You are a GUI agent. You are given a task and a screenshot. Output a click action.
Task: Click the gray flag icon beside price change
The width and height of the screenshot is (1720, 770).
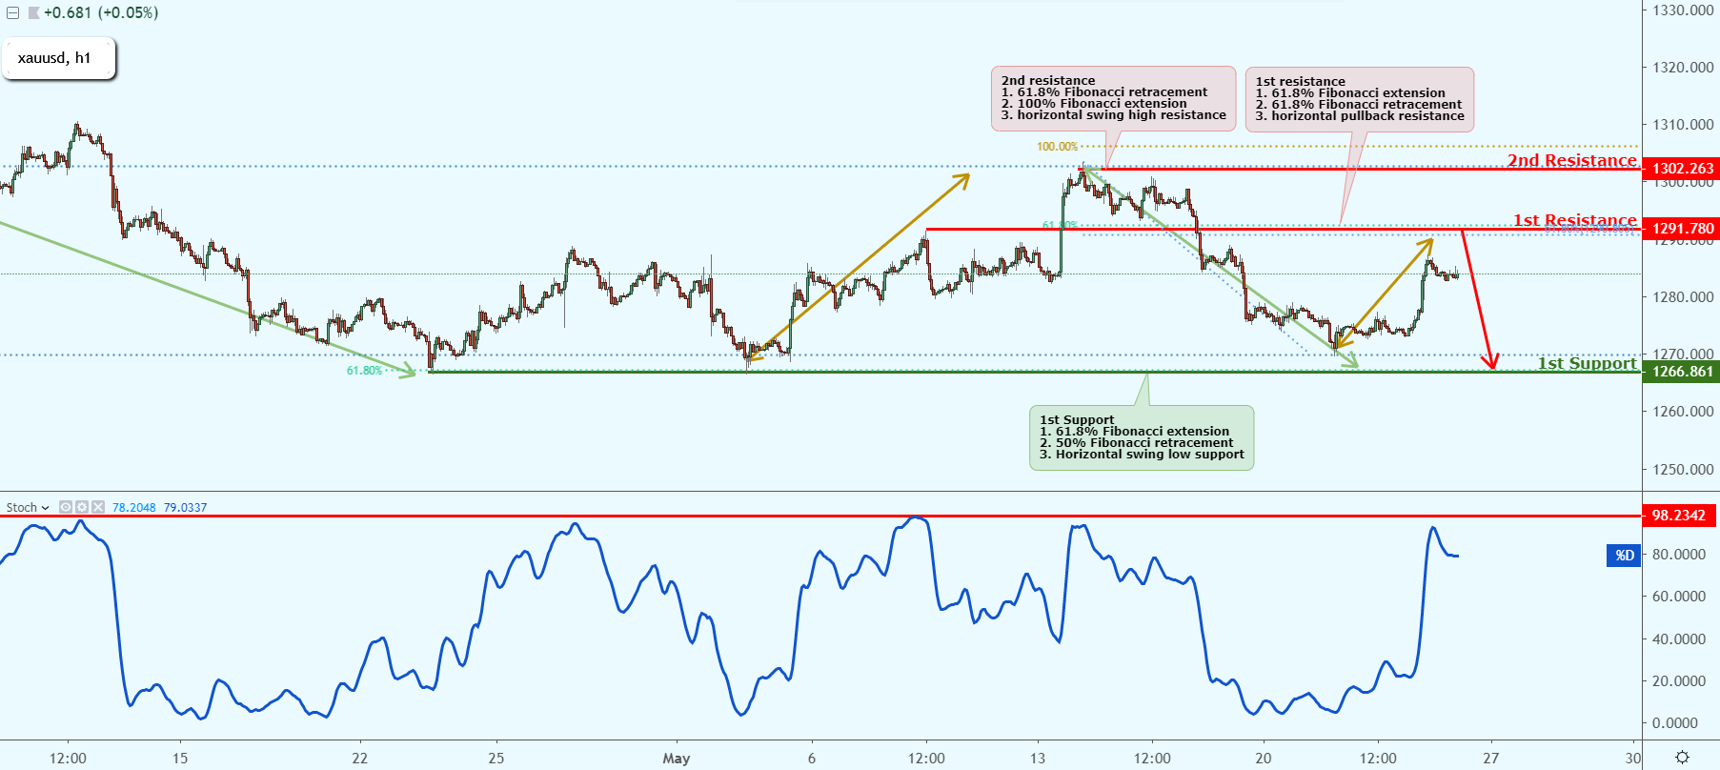(x=32, y=13)
